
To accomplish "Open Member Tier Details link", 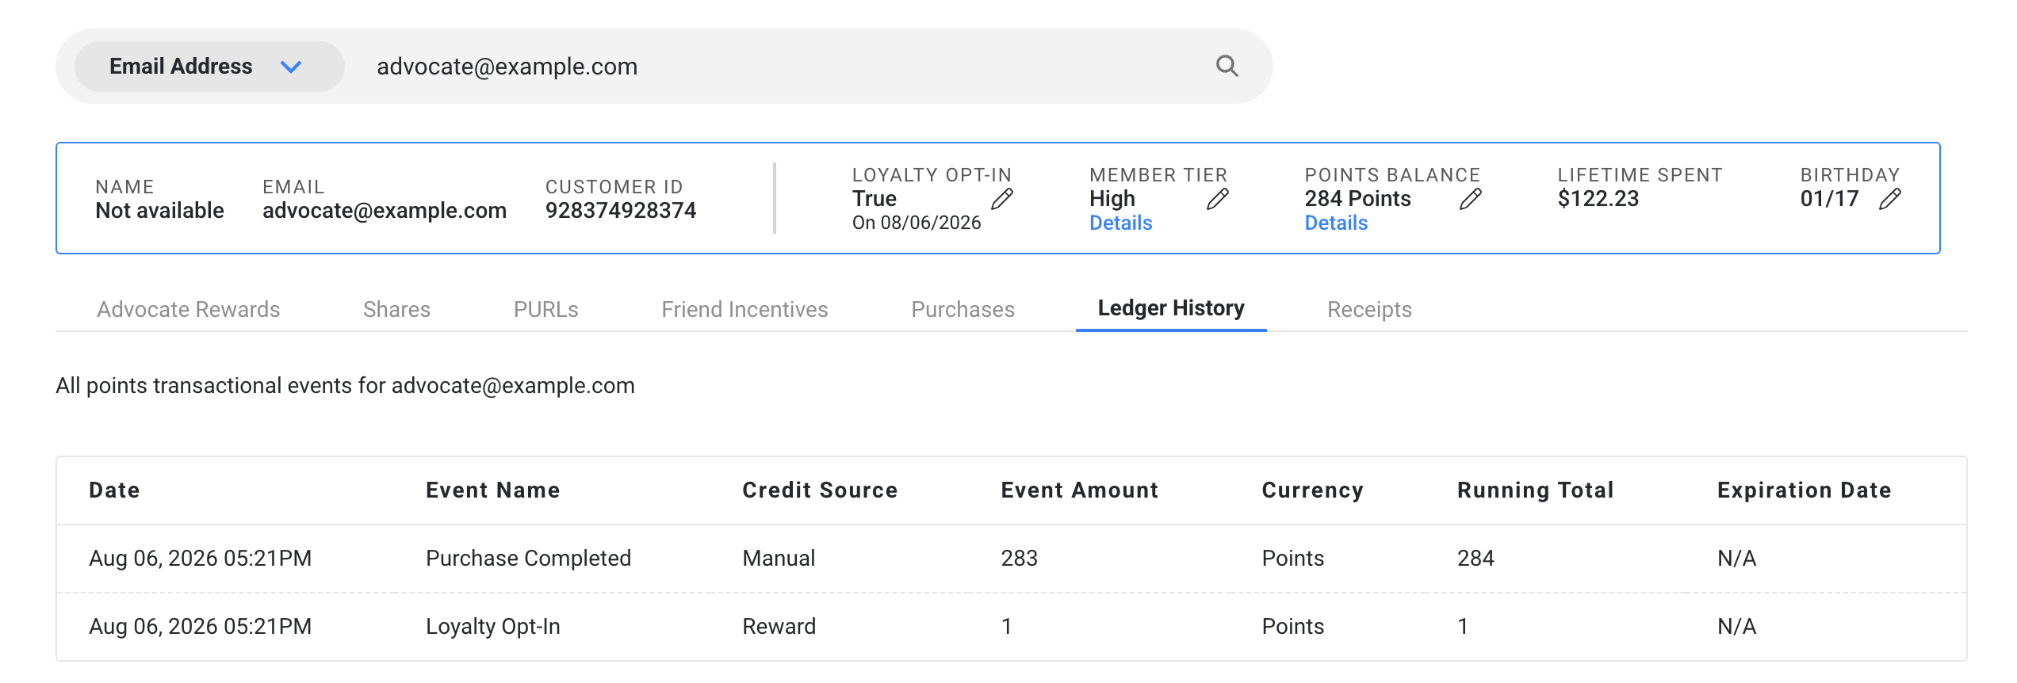I will pos(1120,223).
